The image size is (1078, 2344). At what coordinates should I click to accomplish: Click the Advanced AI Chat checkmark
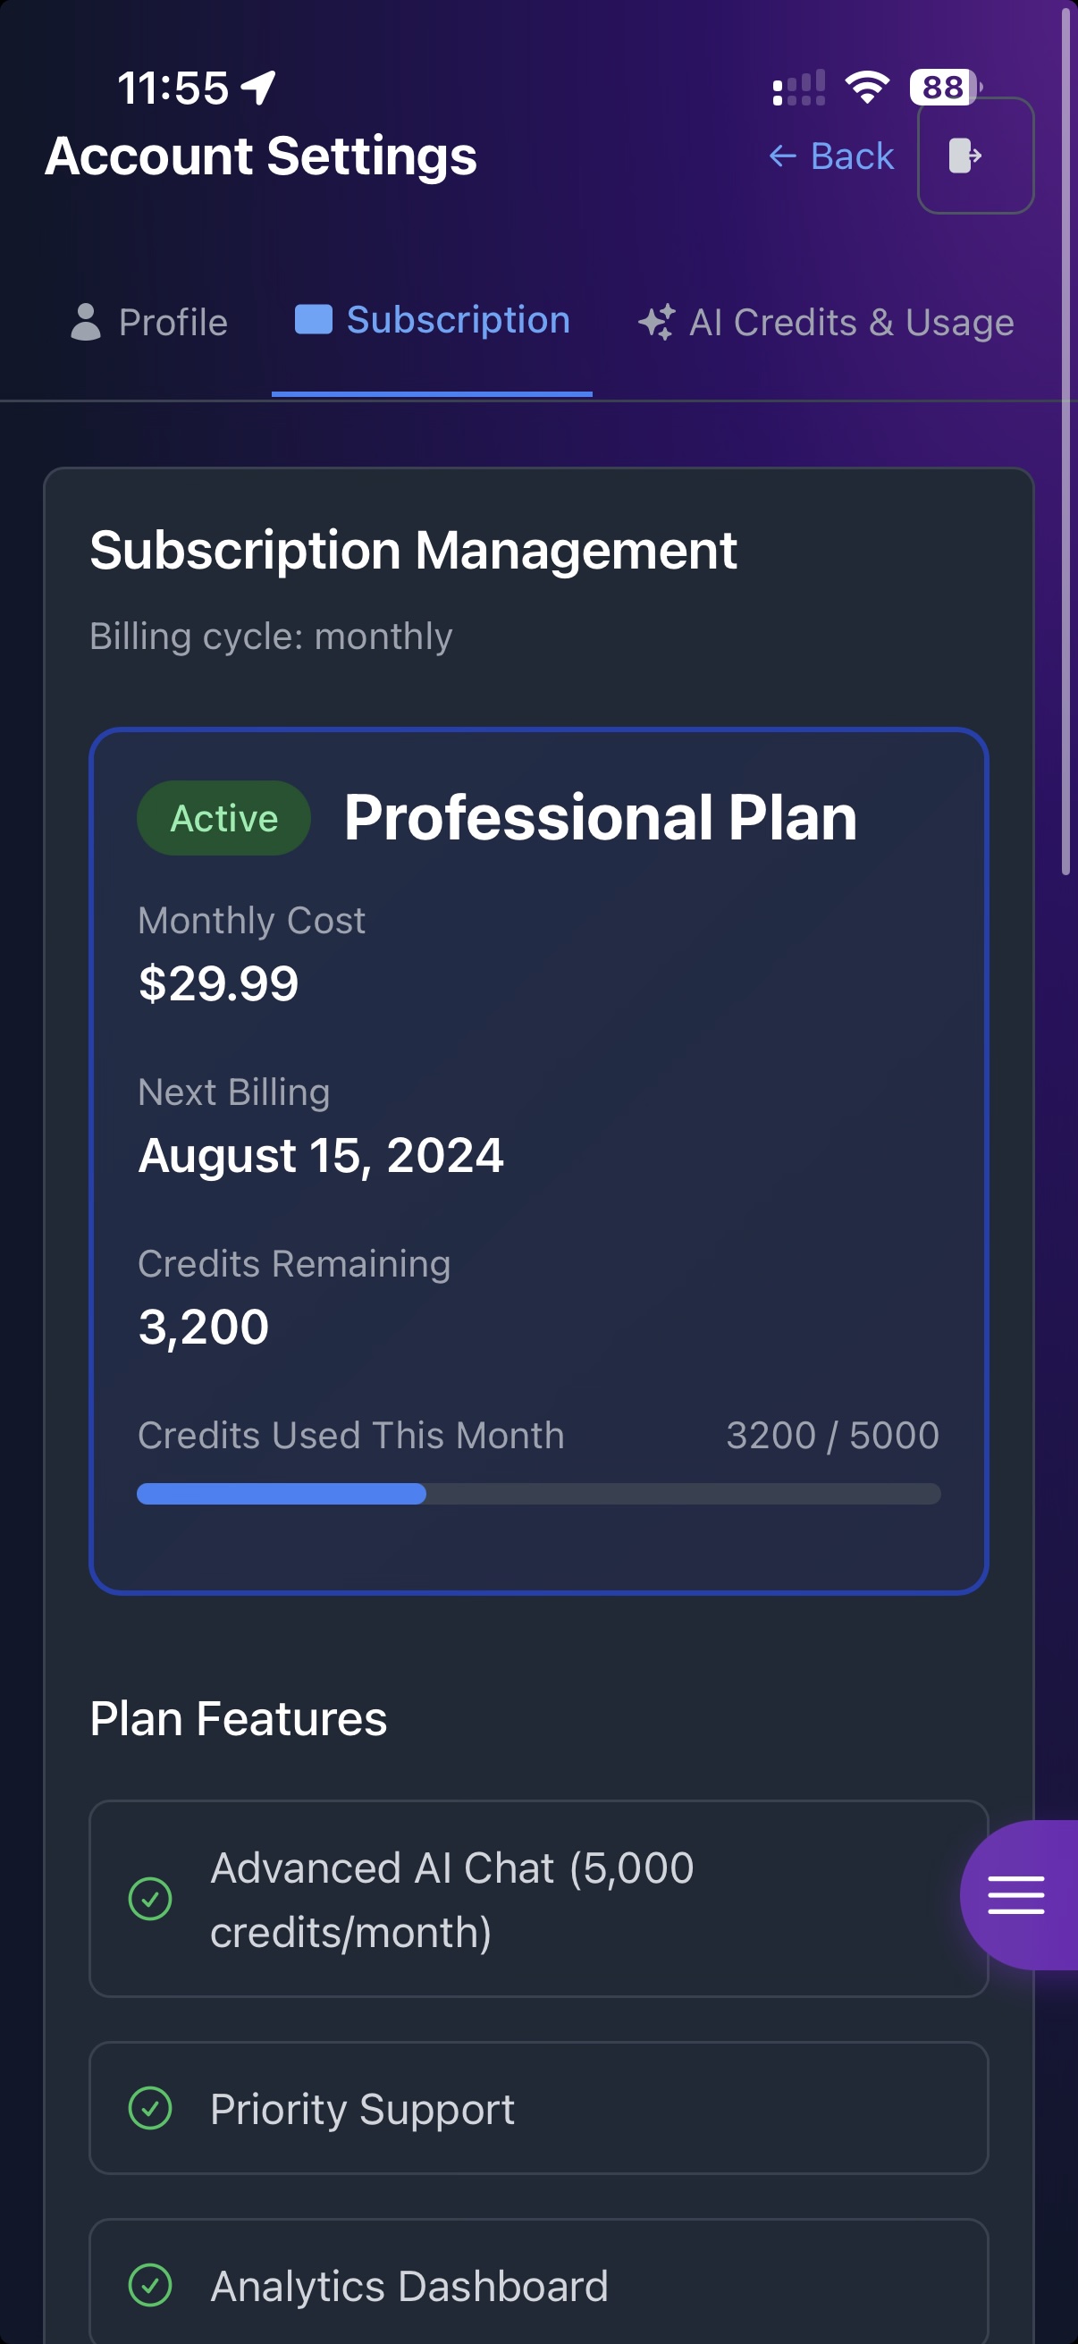pos(150,1898)
